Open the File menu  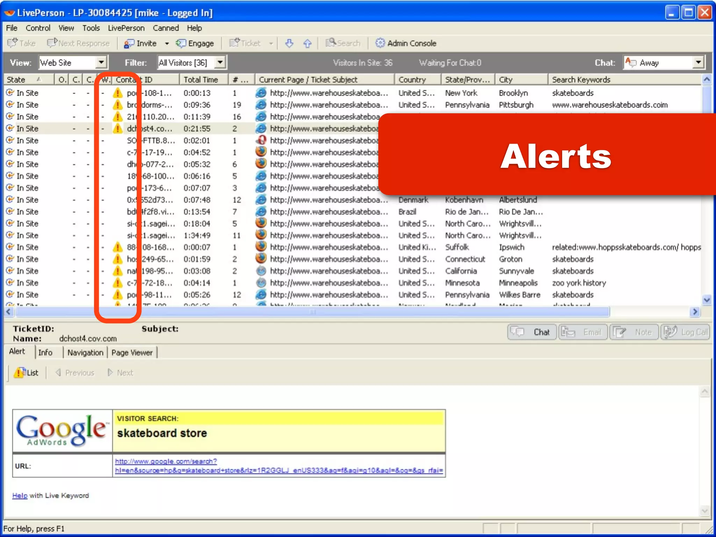click(x=12, y=28)
